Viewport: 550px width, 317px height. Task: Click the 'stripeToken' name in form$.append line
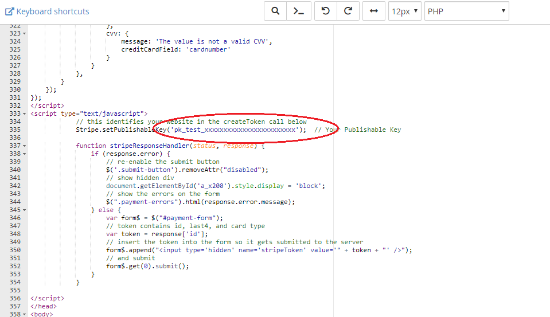[x=284, y=250]
